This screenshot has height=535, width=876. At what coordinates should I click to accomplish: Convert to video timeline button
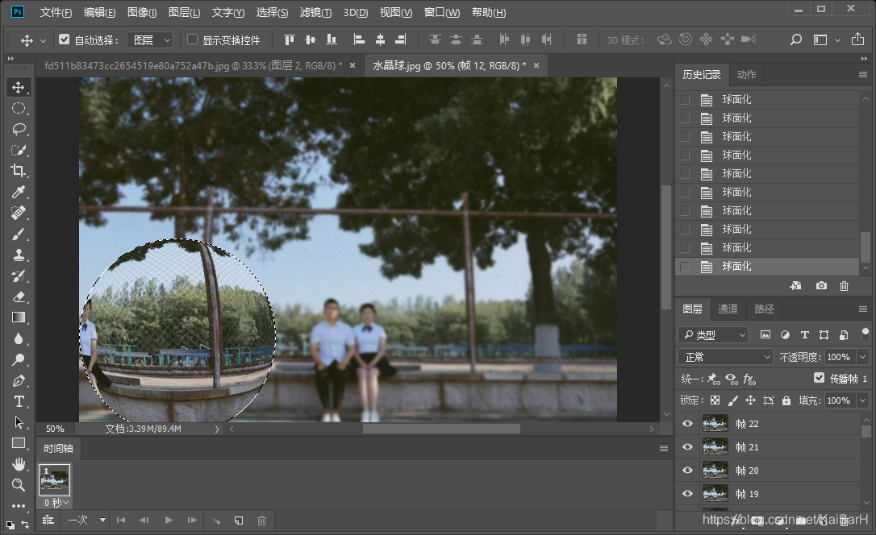pos(48,520)
